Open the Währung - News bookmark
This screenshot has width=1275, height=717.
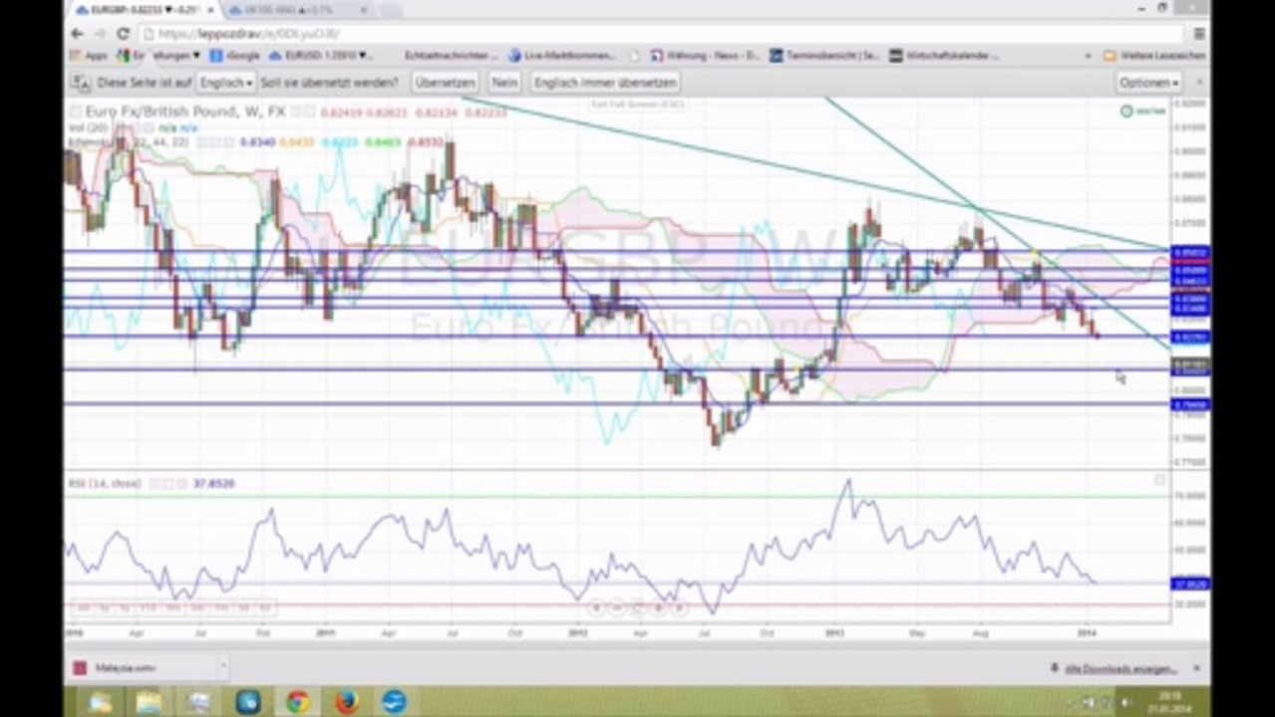pos(705,56)
